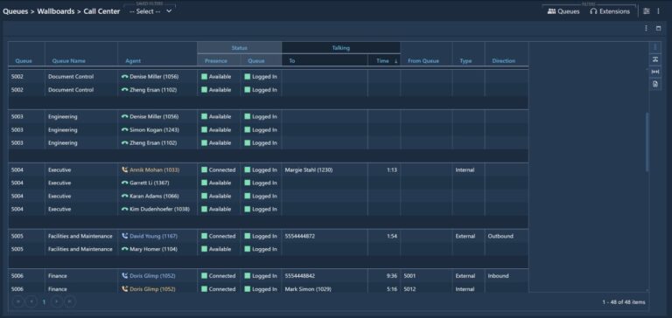Click the export file icon

pos(654,85)
